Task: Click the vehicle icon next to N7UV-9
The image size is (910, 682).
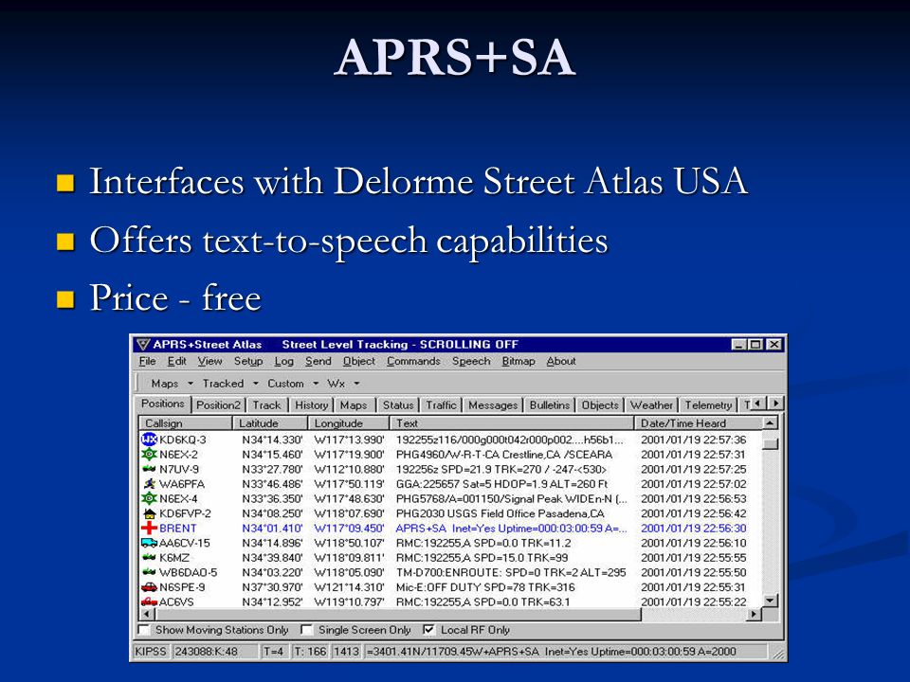Action: (x=149, y=469)
